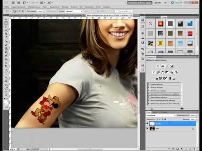Add a Posterize adjustment layer
The height and width of the screenshot is (151, 202).
point(160,78)
